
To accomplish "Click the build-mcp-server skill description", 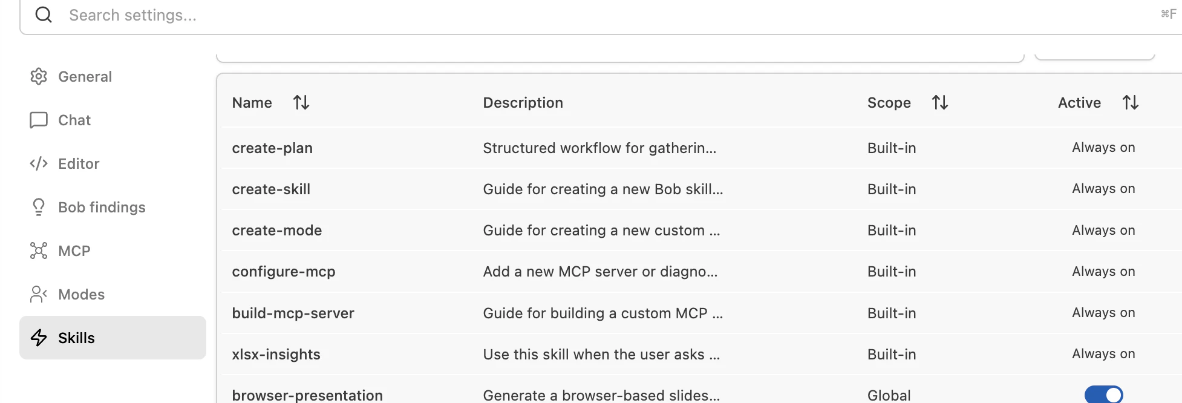I will click(603, 313).
